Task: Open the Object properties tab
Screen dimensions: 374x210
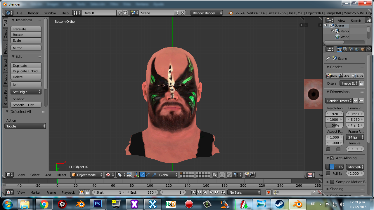Action: click(363, 49)
